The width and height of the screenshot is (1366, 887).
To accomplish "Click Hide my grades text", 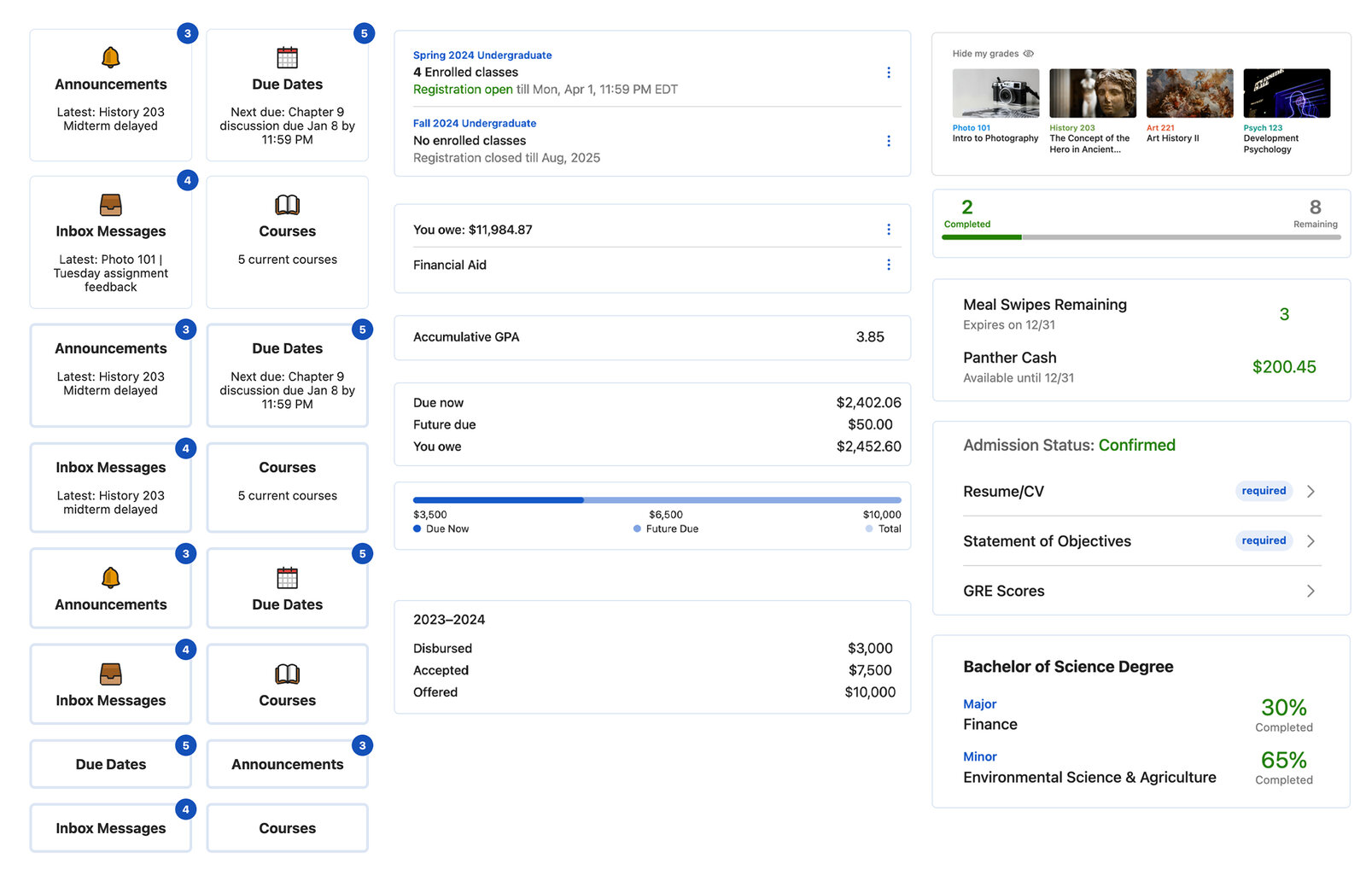I will tap(985, 54).
